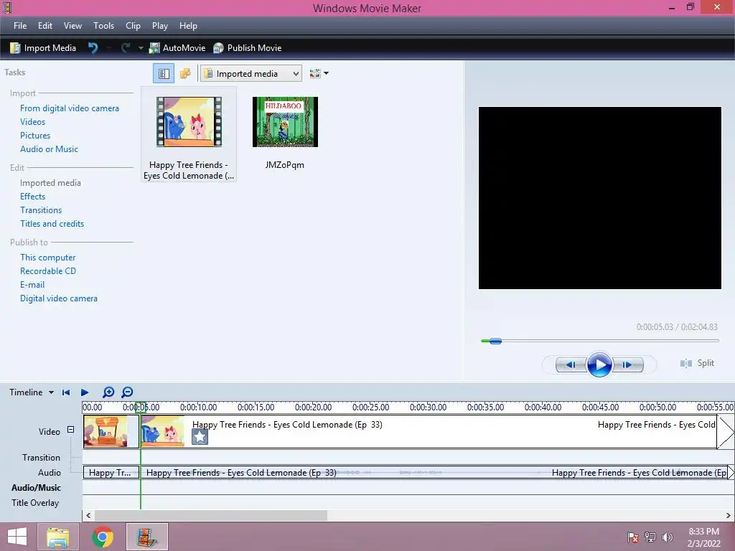
Task: Click the blue Undo arrow icon
Action: pyautogui.click(x=93, y=48)
